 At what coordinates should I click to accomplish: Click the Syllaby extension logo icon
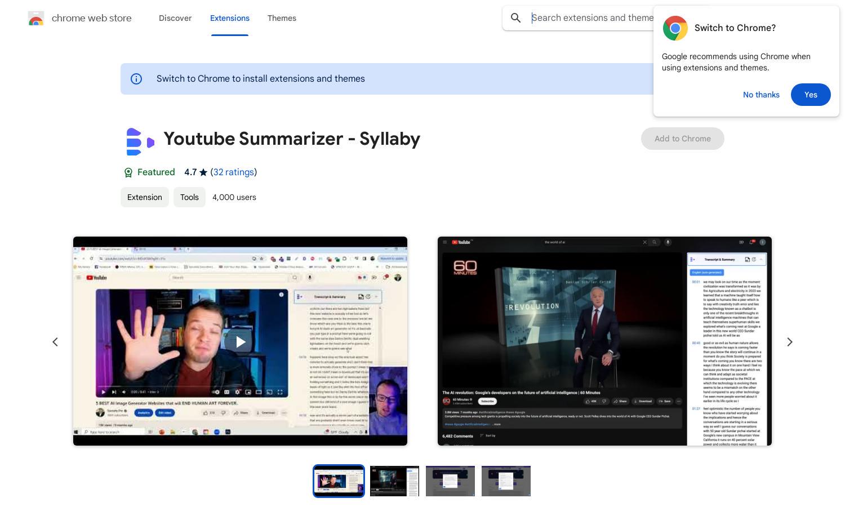pos(140,141)
